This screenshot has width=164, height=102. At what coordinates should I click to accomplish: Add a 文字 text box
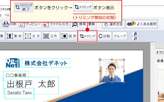[33, 36]
